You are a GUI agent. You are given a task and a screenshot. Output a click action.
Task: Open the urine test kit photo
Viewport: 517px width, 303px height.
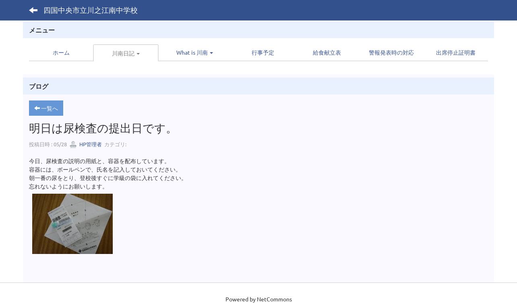coord(72,224)
